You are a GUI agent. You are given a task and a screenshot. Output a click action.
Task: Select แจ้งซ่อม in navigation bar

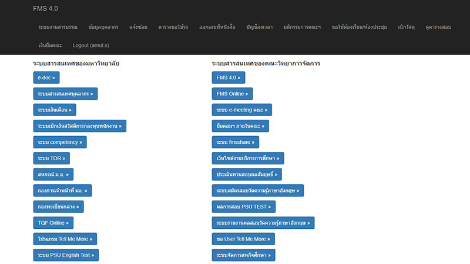(139, 27)
